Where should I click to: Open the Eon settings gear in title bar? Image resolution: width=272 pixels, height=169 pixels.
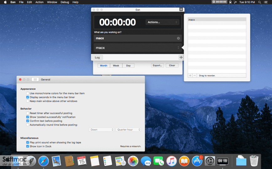click(x=181, y=9)
